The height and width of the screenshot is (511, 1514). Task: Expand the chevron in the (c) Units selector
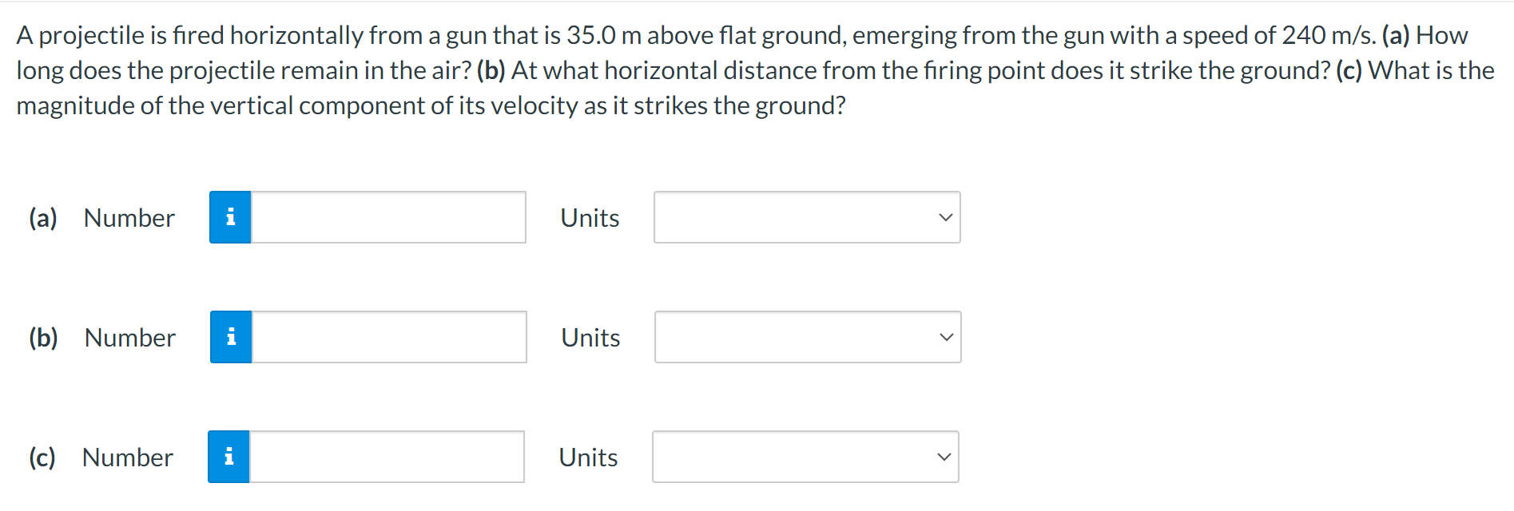(x=943, y=457)
